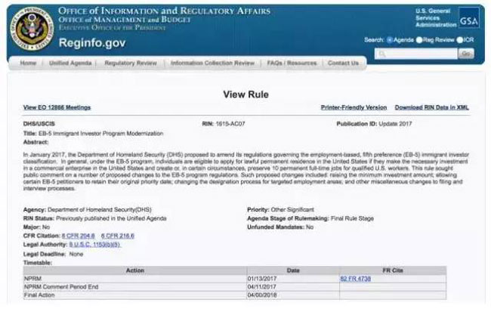Select the Agenda search radio button
Screen dimensions: 491x312
[x=390, y=39]
